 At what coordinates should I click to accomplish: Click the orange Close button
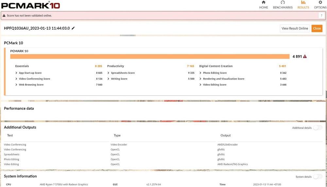pos(317,28)
